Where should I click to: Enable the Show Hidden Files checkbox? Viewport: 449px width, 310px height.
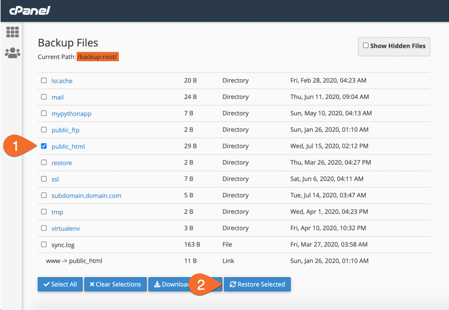[x=365, y=46]
